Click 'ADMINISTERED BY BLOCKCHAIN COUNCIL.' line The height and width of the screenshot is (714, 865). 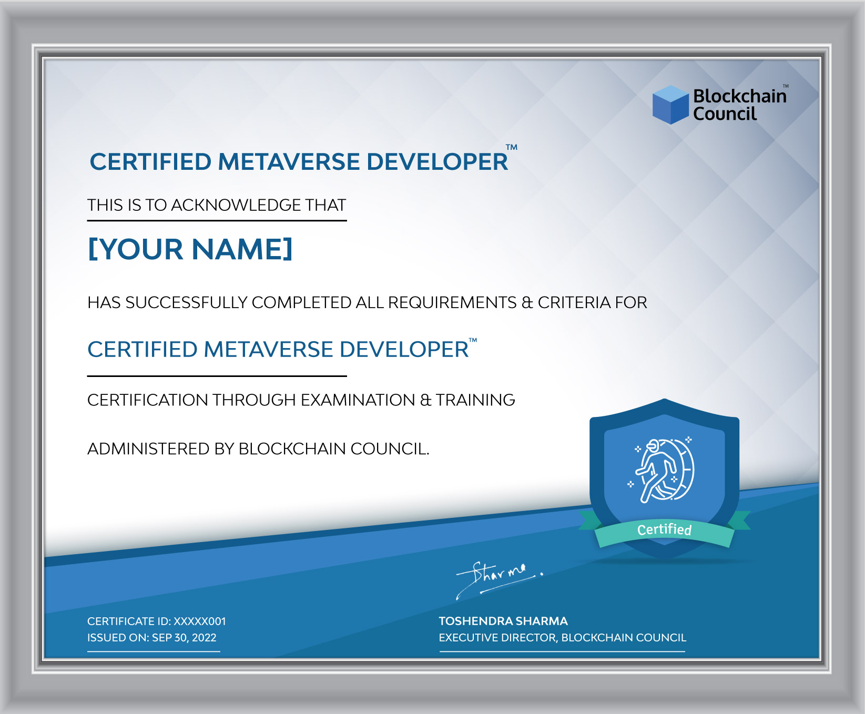[258, 449]
